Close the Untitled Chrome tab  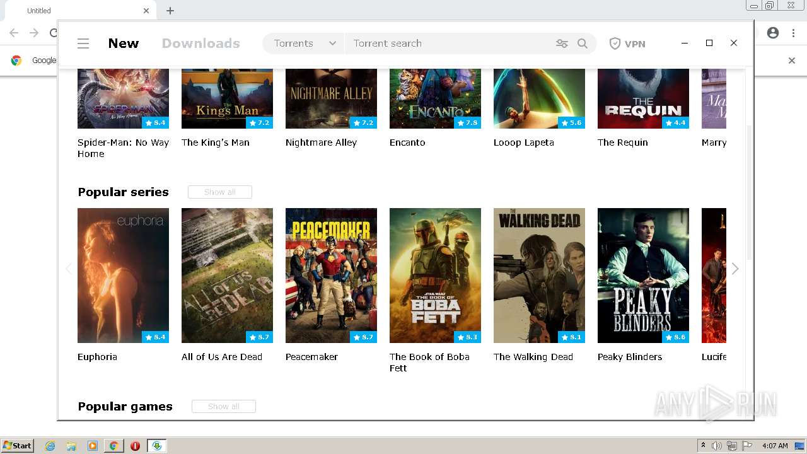point(146,11)
